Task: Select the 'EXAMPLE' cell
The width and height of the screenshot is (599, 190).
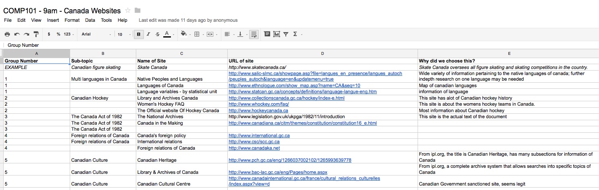Action: [36, 67]
